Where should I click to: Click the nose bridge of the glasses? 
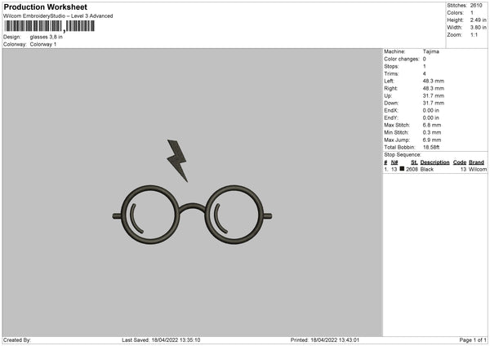pos(192,207)
